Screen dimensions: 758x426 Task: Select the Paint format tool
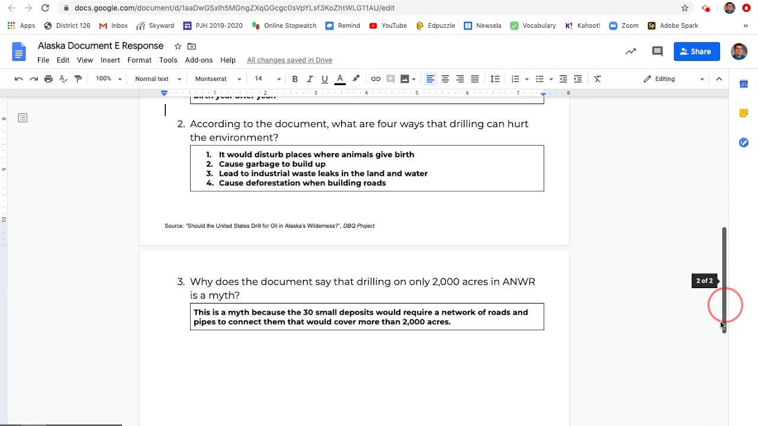click(x=78, y=79)
